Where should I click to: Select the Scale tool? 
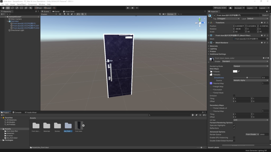point(17,8)
